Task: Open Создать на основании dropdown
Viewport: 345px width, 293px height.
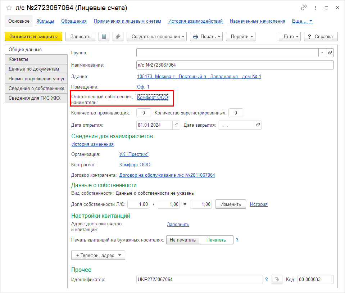Action: coord(156,37)
